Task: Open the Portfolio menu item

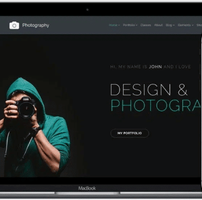Action: tap(129, 25)
